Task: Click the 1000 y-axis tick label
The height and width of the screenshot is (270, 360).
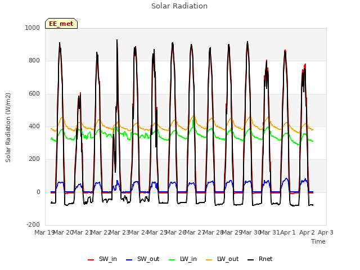Action: pyautogui.click(x=33, y=28)
